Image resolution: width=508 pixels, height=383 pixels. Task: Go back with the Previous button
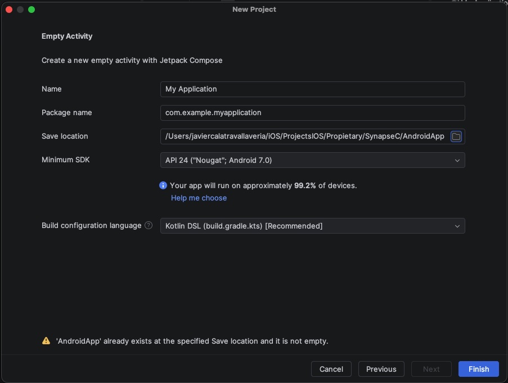381,369
